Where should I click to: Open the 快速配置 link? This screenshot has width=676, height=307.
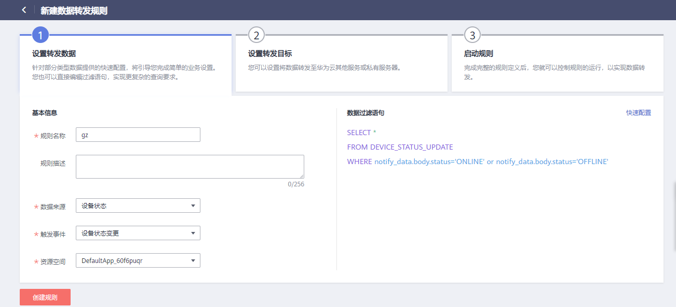pos(638,113)
